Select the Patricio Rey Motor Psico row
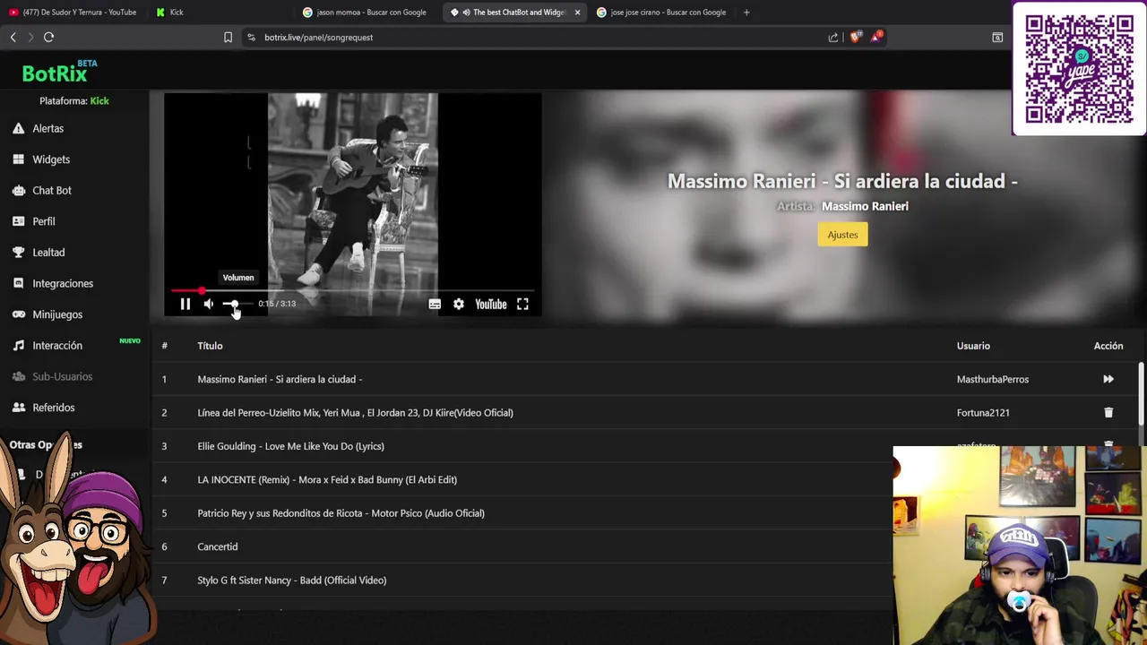 tap(341, 513)
